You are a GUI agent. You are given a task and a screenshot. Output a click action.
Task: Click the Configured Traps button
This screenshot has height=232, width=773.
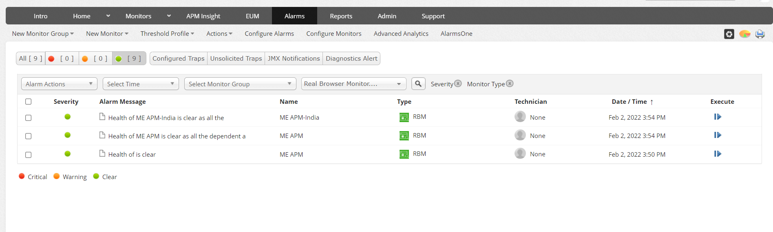click(x=179, y=59)
